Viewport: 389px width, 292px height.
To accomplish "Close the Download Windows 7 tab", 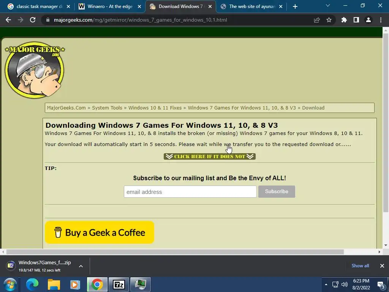I will [210, 6].
